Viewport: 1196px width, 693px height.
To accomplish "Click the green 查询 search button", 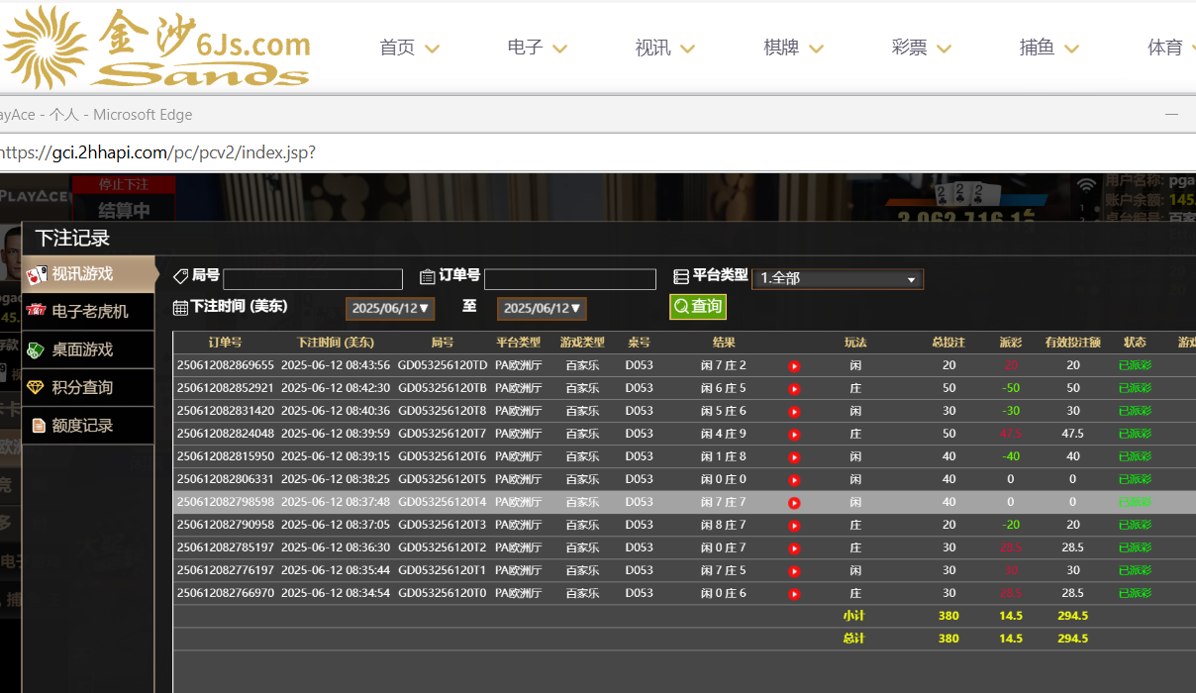I will coord(698,307).
